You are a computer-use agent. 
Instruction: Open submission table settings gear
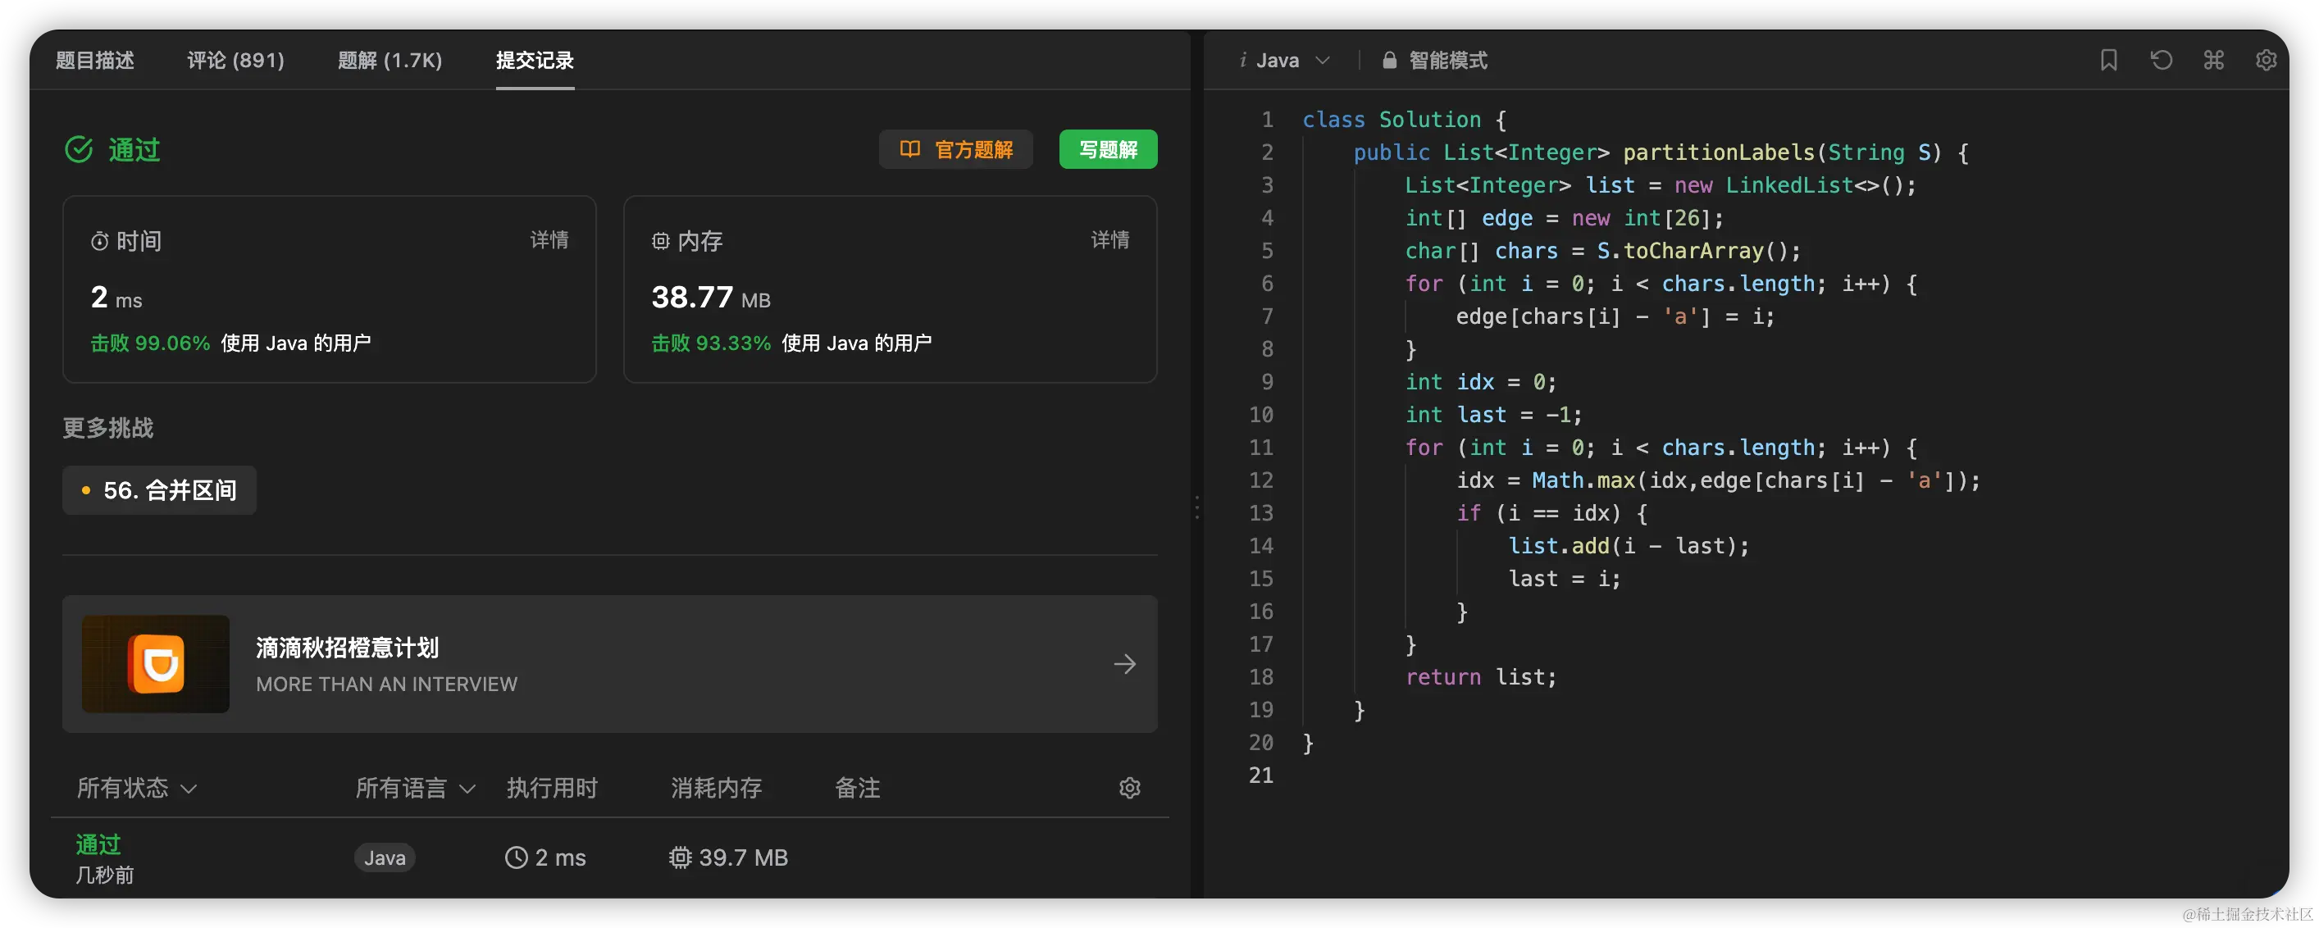pos(1130,789)
